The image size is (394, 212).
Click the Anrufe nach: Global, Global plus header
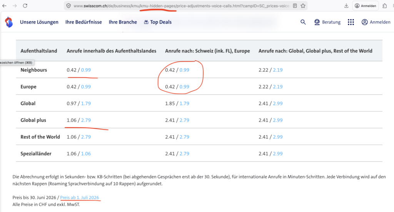pyautogui.click(x=316, y=51)
